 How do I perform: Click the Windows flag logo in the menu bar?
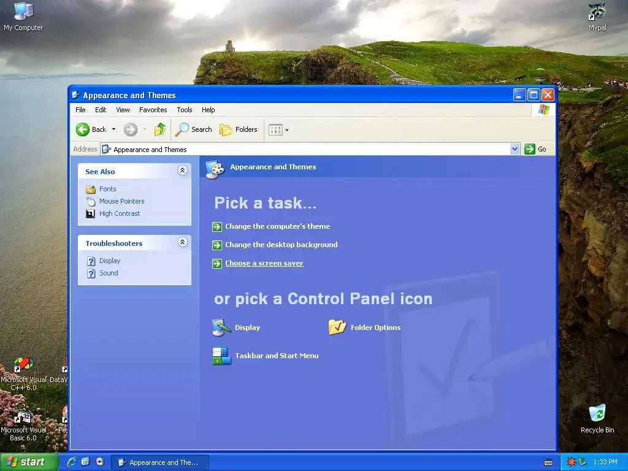(x=543, y=109)
